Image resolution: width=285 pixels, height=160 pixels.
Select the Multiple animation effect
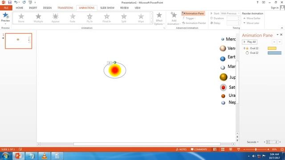click(38, 18)
